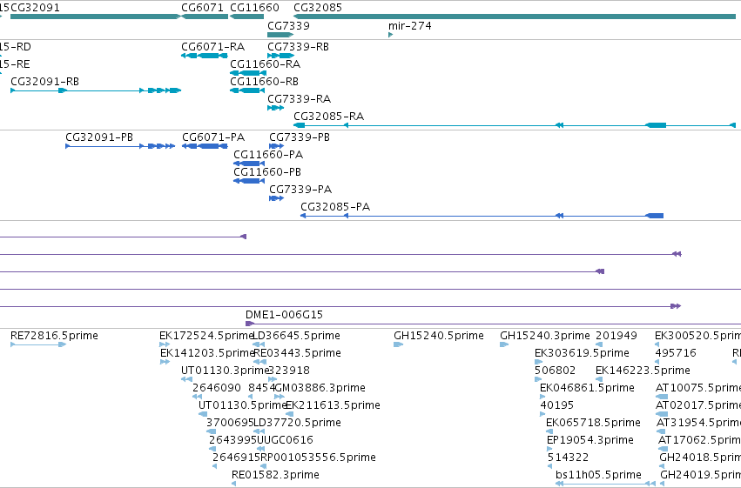Select the GH15240.3prime EST marker
This screenshot has width=741, height=488.
(504, 344)
